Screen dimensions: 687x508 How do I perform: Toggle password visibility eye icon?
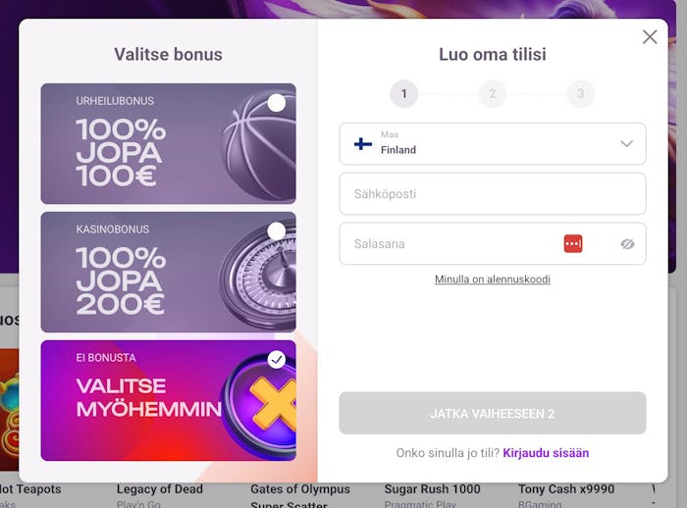627,244
